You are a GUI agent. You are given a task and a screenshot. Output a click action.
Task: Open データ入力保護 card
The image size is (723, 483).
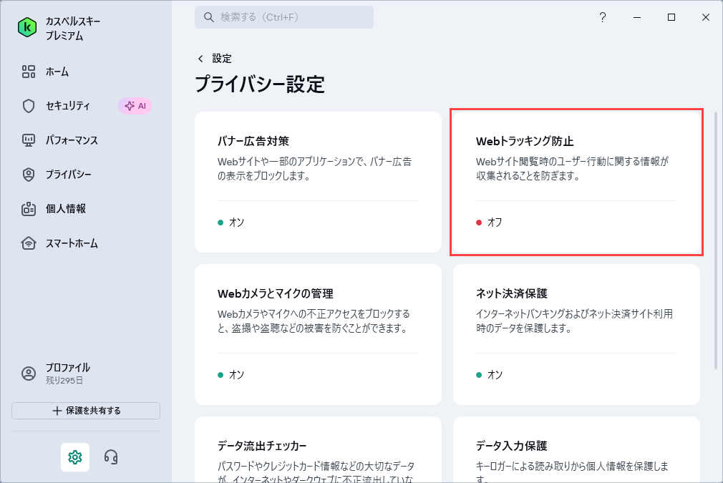coord(576,449)
